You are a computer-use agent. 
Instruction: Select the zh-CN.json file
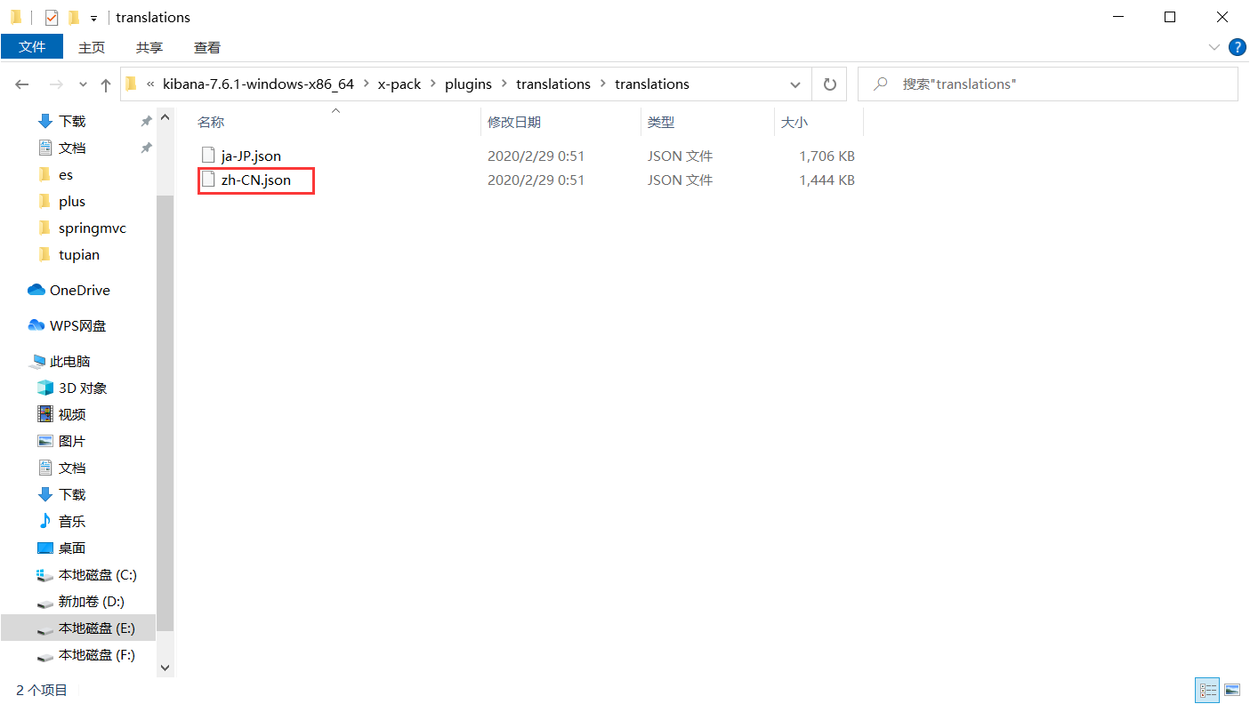point(256,180)
